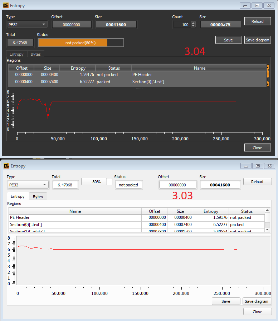
Task: Switch to Bytes tab in dark window
Action: click(x=36, y=54)
